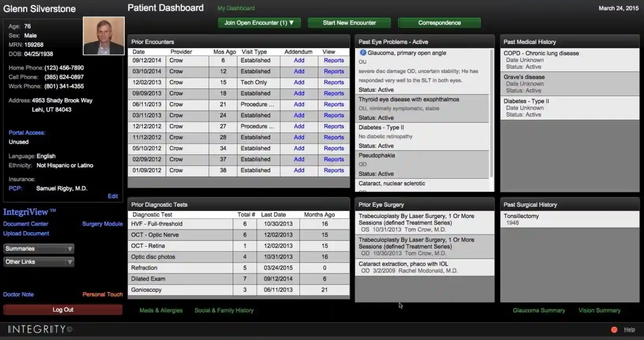This screenshot has height=340, width=644.
Task: Click the Portal Access label
Action: (x=27, y=133)
